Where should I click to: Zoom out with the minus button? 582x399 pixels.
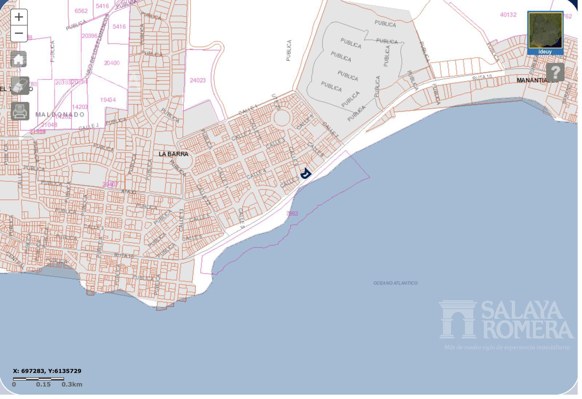[19, 33]
